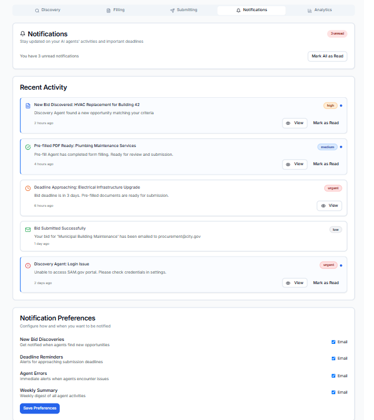This screenshot has height=420, width=374.
Task: Click unread dot on HVAC Replacement notification
Action: [341, 105]
